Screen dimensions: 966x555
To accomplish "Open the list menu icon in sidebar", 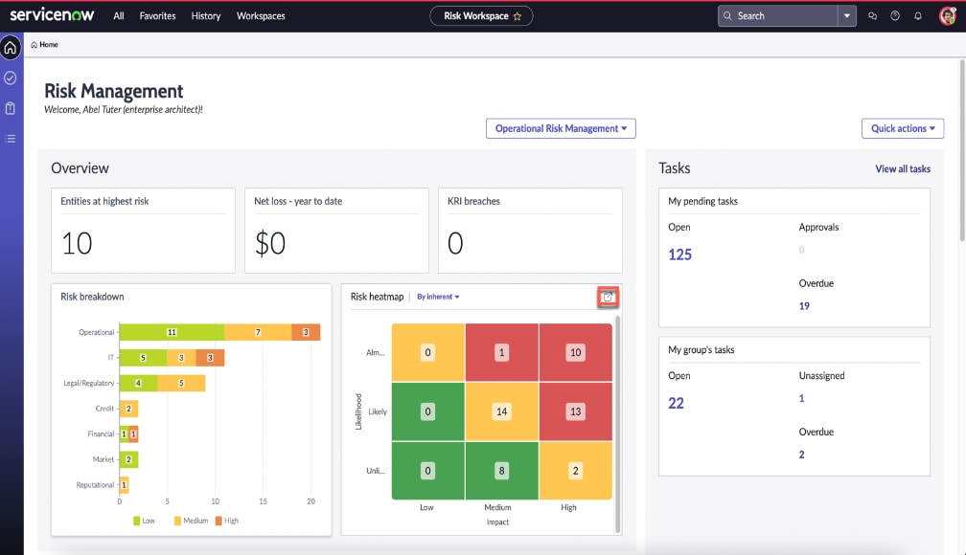I will tap(10, 139).
